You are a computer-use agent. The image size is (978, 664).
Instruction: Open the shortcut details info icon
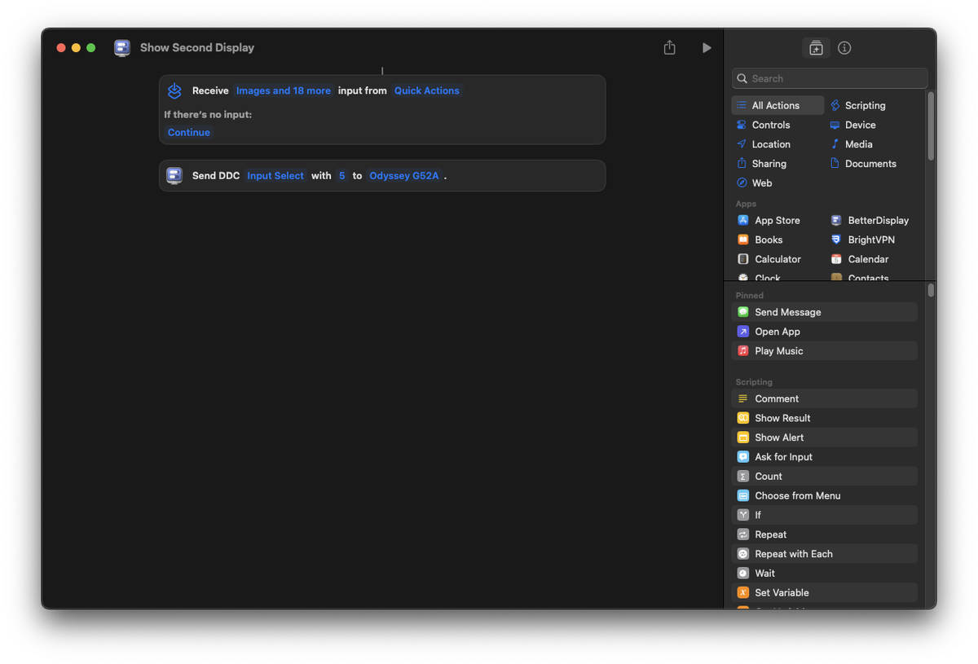[844, 48]
